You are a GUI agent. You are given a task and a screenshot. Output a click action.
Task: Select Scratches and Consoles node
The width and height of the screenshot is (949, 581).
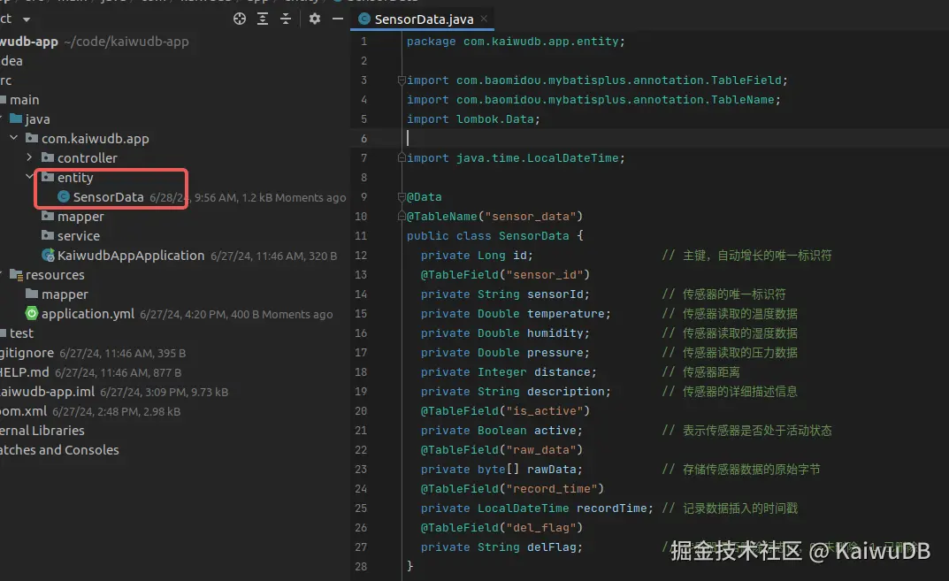coord(59,450)
